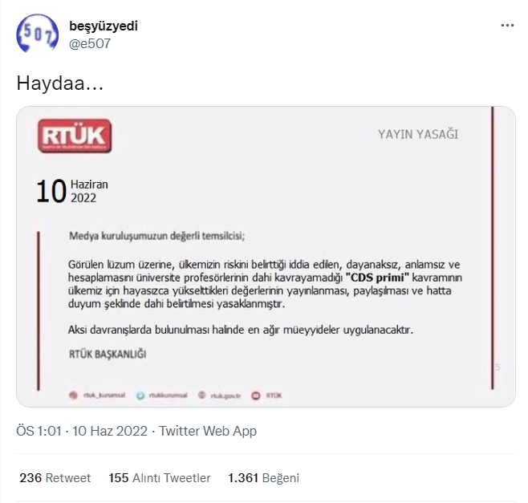
Task: Click the 507 profile avatar
Action: [37, 34]
